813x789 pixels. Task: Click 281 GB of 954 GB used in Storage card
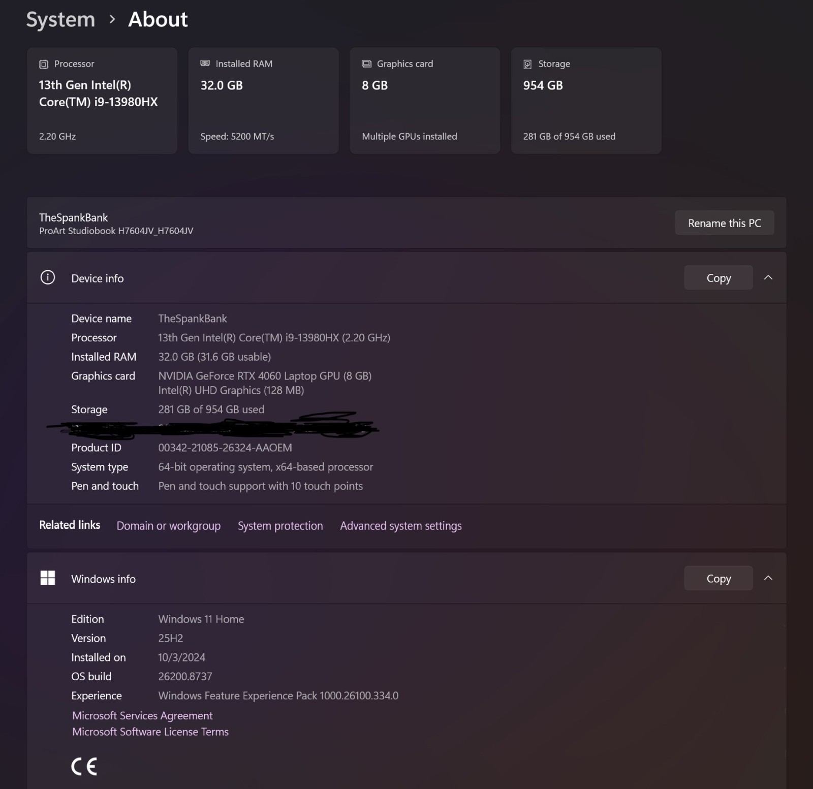(570, 136)
